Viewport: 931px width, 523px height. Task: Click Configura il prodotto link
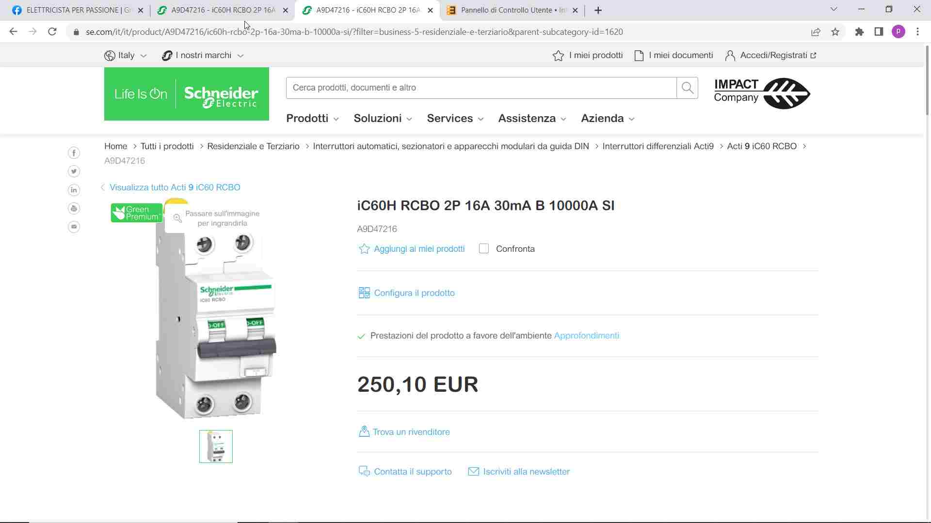[x=414, y=293]
